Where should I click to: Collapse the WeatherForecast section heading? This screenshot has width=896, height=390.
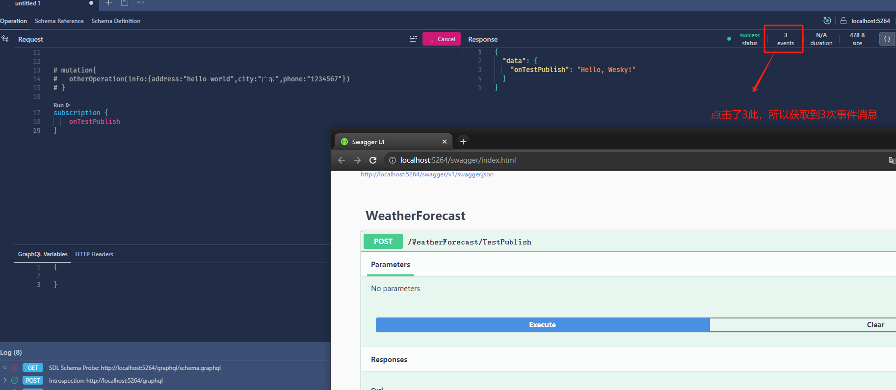[416, 216]
